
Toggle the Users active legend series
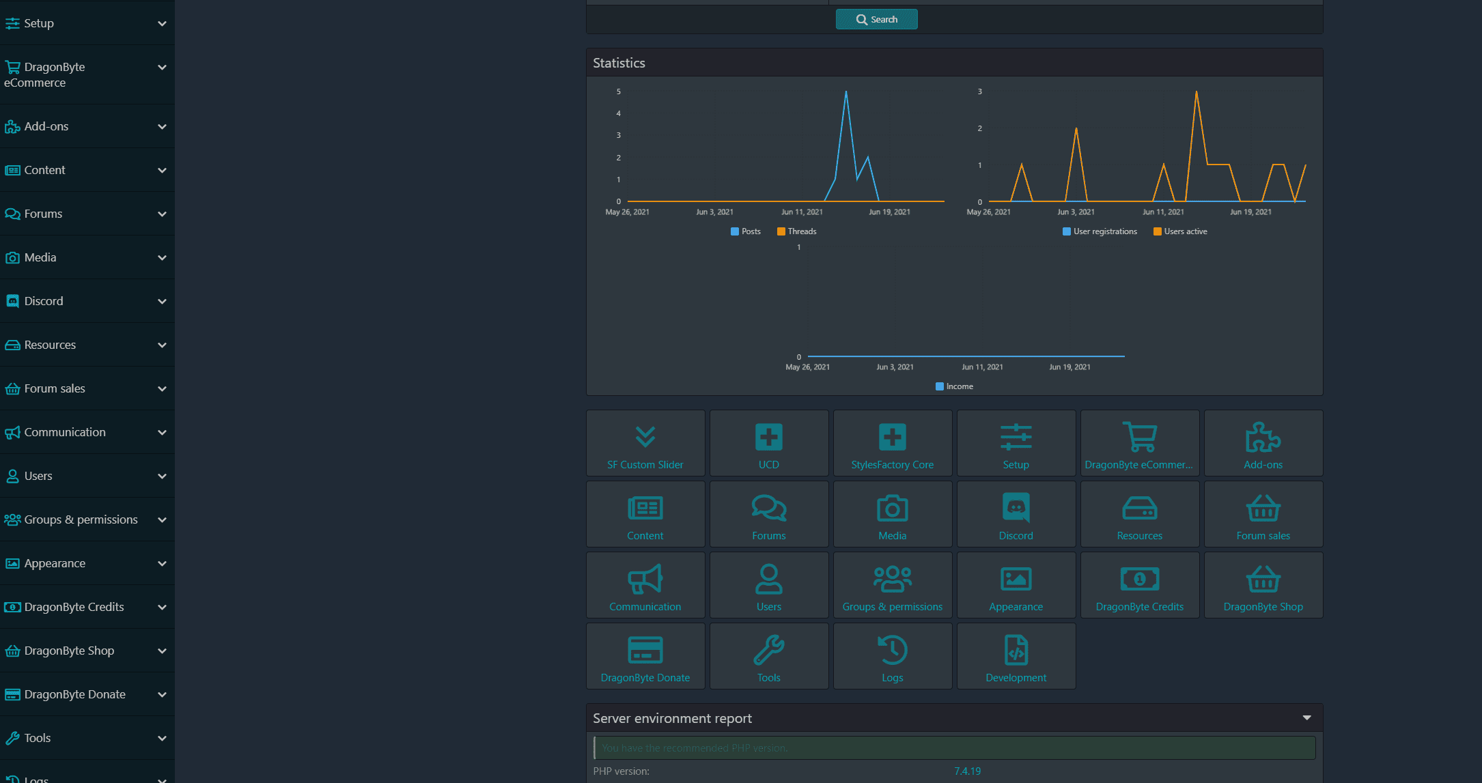[1180, 231]
